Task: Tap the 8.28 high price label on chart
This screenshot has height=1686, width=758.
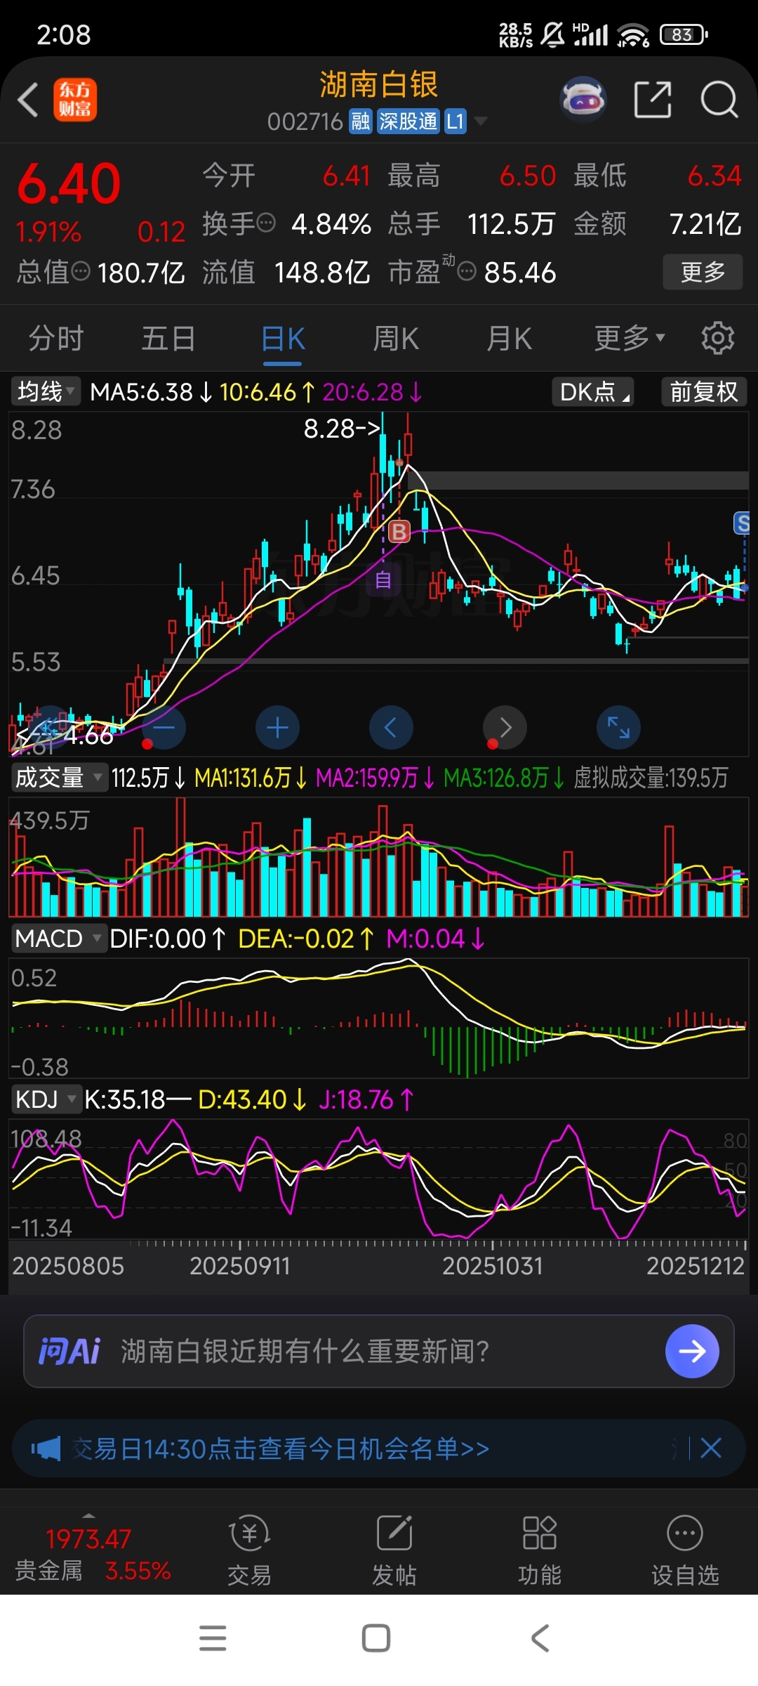Action: pos(342,428)
